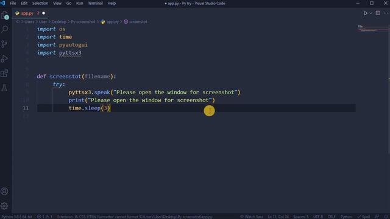Screen dimensions: 390x219
Task: Click the Desktop breadcrumb segment
Action: 58,22
